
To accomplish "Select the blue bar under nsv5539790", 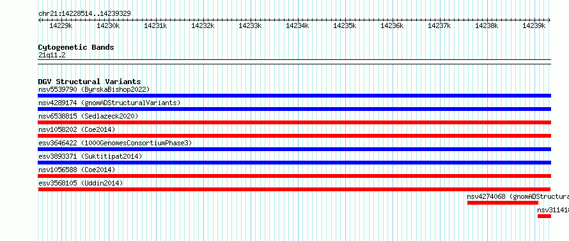I will (295, 96).
